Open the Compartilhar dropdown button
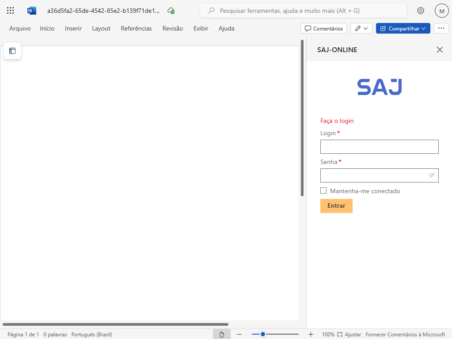The width and height of the screenshot is (452, 339). pos(403,28)
